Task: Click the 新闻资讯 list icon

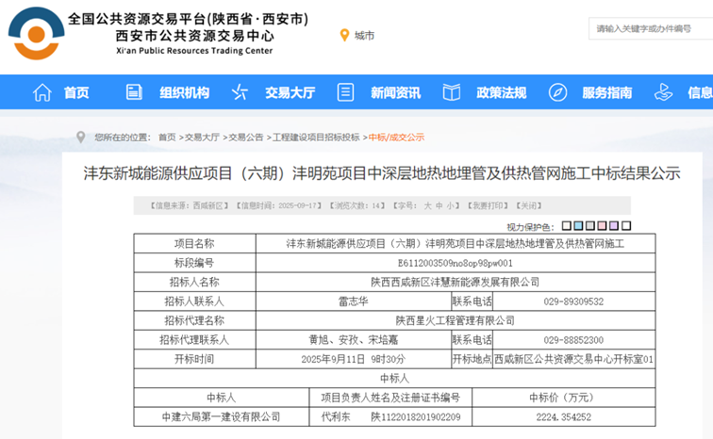Action: tap(346, 92)
